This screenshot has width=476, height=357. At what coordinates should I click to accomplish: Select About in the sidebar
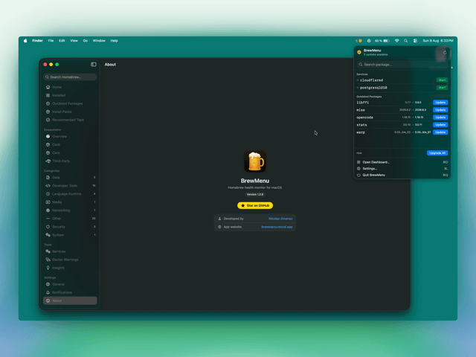tap(70, 300)
